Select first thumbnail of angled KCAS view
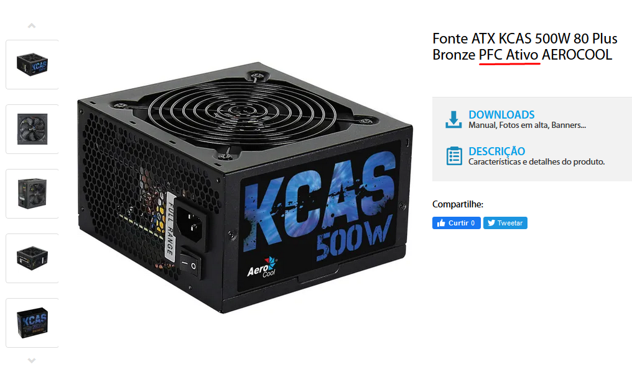This screenshot has height=367, width=632. click(x=32, y=65)
